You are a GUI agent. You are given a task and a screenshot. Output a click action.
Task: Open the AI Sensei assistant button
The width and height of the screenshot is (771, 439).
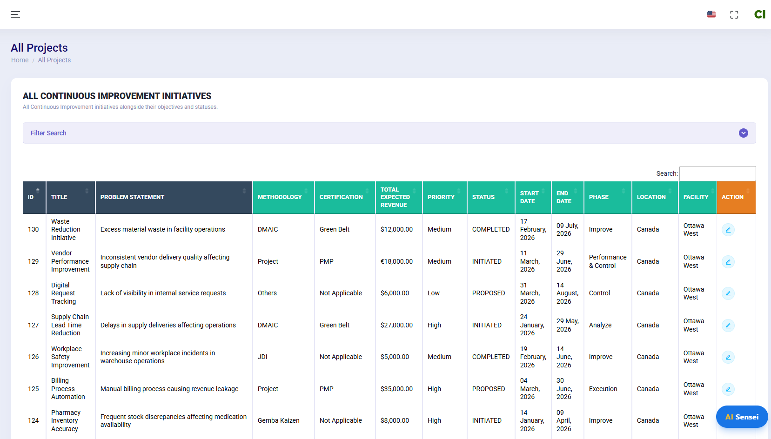coord(742,417)
